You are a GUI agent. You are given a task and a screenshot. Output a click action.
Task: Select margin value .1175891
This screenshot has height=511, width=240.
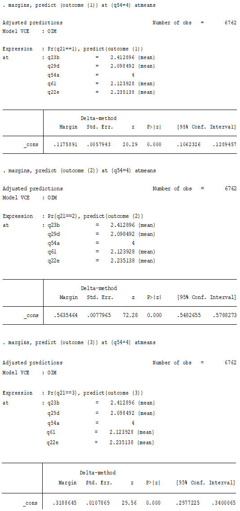[x=65, y=144]
